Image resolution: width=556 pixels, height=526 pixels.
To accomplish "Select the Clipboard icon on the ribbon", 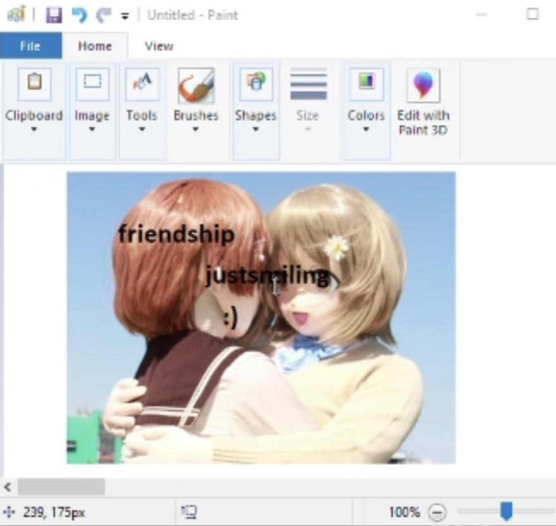I will [x=33, y=81].
